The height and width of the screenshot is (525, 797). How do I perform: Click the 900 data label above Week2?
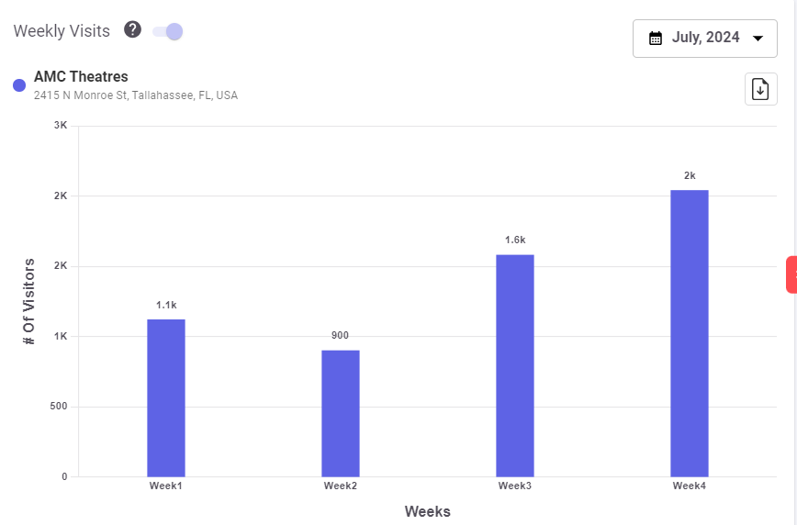341,336
